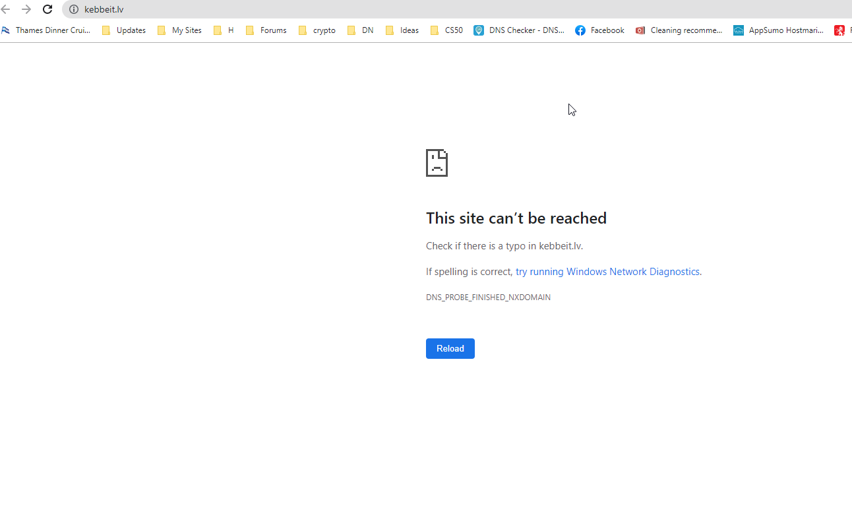Viewport: 852px width, 529px height.
Task: Navigate back using the back arrow
Action: (x=7, y=9)
